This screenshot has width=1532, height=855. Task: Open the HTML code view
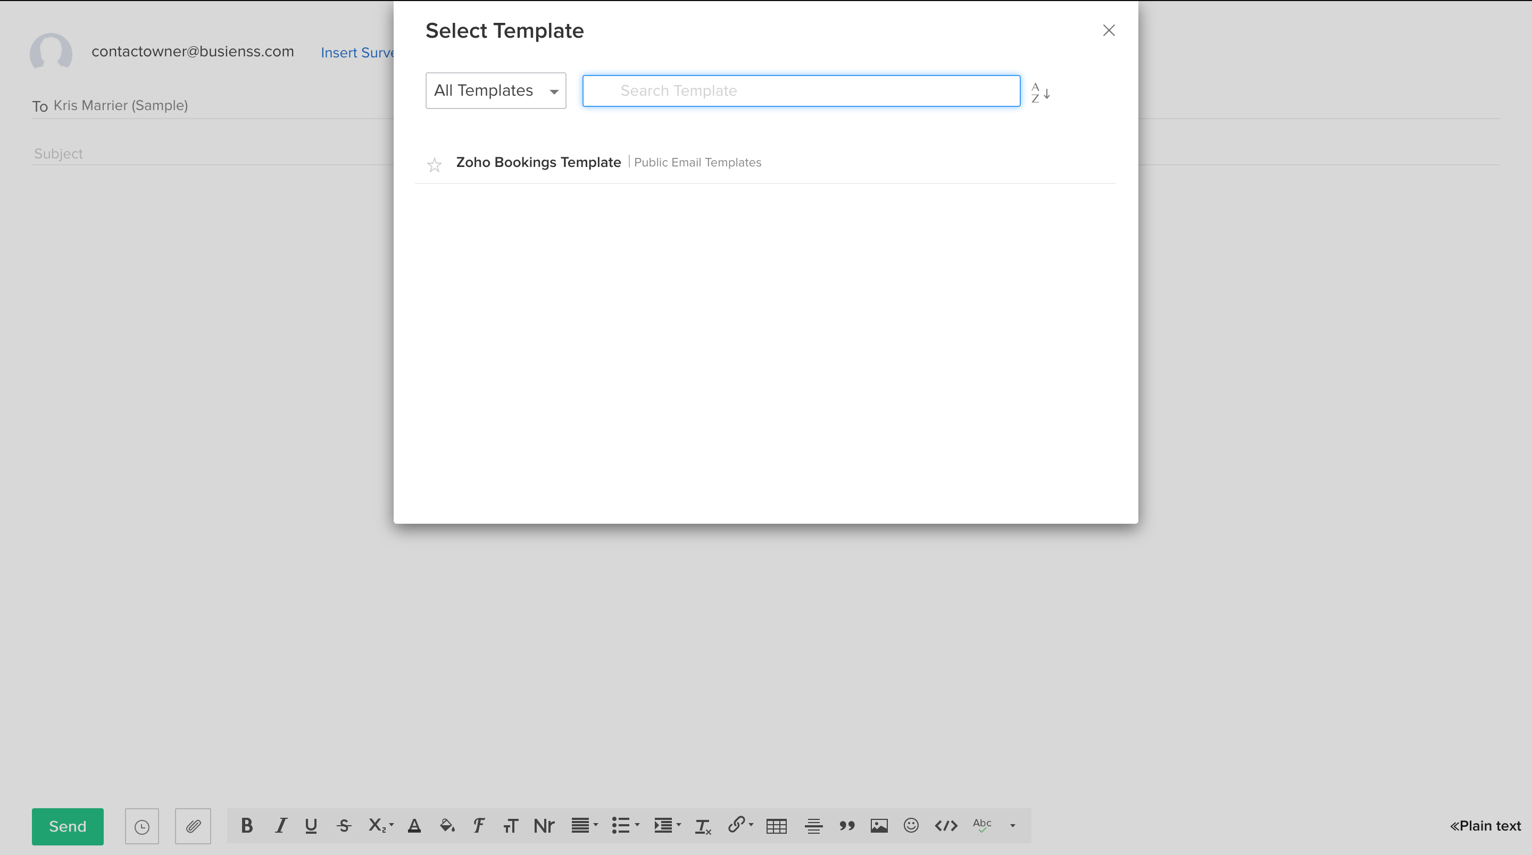click(x=946, y=826)
